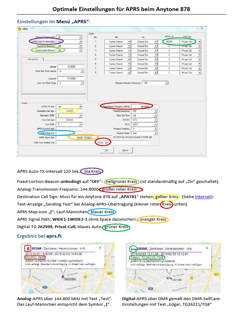Click the Latitude input field

(71, 67)
